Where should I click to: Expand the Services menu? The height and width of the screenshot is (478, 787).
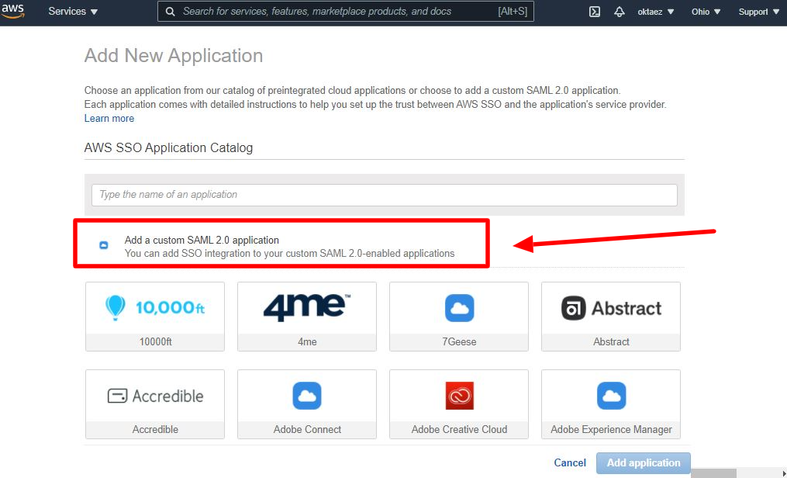tap(73, 12)
